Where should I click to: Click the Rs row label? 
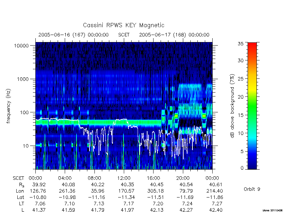(22, 185)
